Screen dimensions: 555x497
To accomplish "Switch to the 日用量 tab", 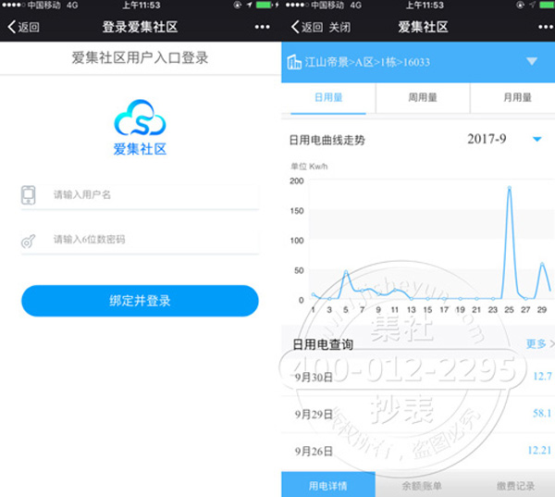I will (328, 97).
